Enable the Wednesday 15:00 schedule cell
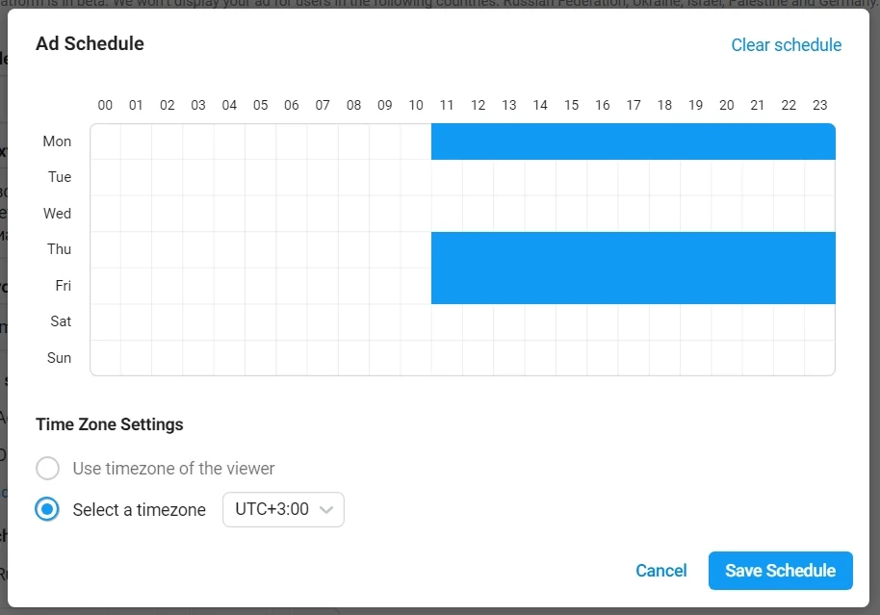880x615 pixels. click(571, 214)
